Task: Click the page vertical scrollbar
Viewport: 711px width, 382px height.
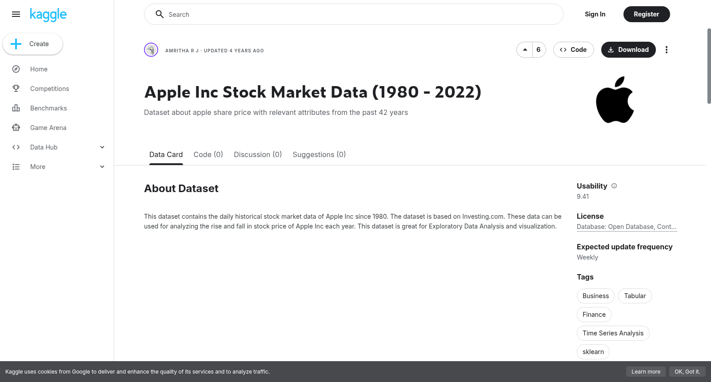Action: (709, 66)
